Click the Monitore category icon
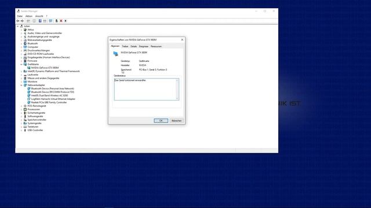Image resolution: width=371 pixels, height=208 pixels. tap(25, 81)
